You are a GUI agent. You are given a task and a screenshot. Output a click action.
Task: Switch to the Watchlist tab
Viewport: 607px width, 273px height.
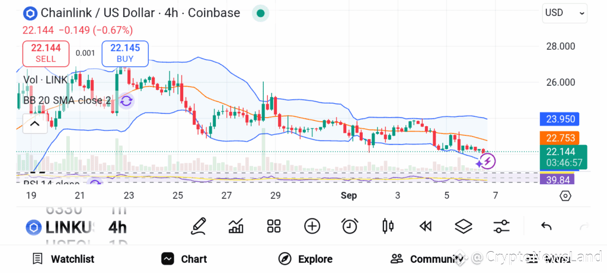(63, 259)
